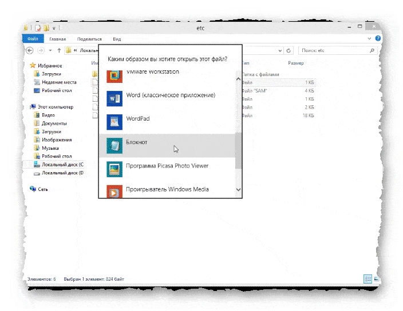Open Сеть in navigation pane
This screenshot has width=403, height=311.
click(43, 189)
